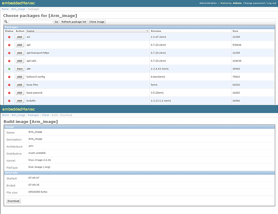Download the built Arm_image
Image resolution: width=278 pixels, height=214 pixels.
pyautogui.click(x=14, y=201)
